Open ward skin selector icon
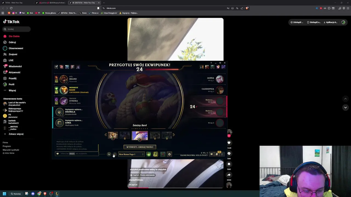 163,154
